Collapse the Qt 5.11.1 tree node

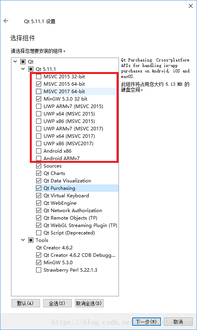point(23,69)
